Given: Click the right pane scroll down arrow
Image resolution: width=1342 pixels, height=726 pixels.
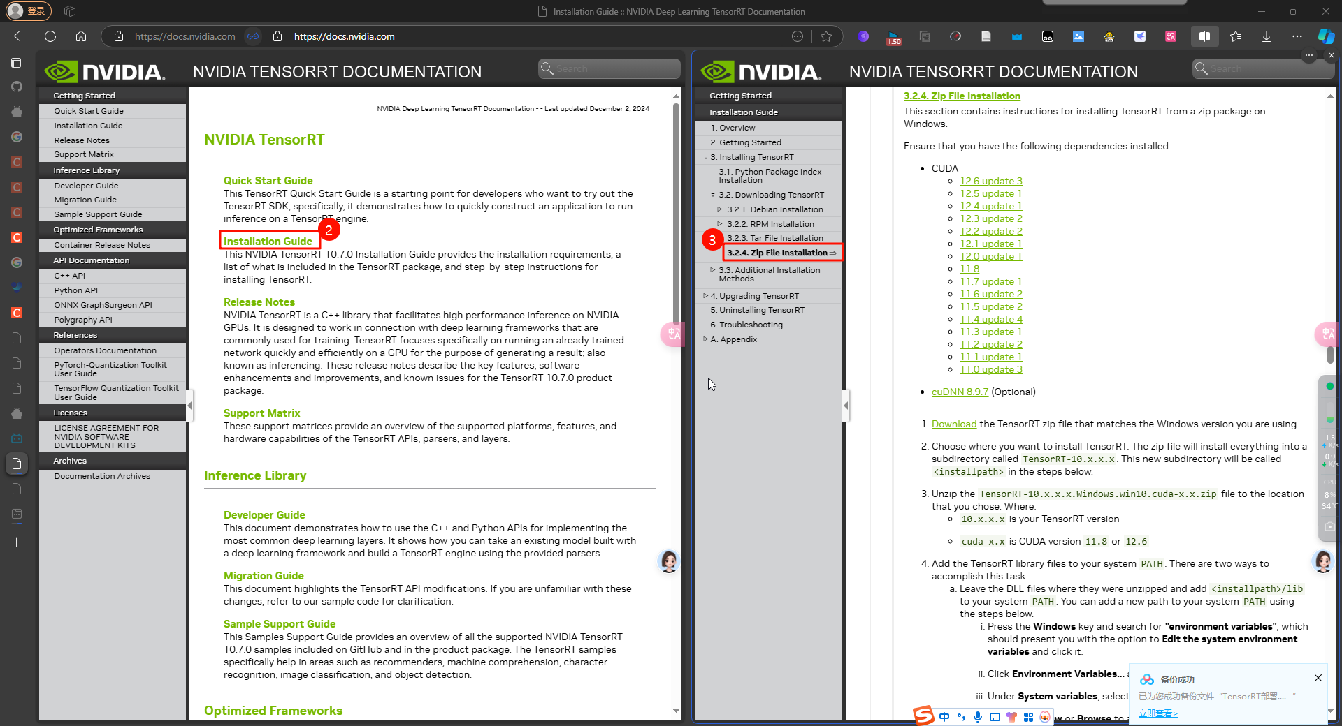Looking at the screenshot, I should (1330, 711).
